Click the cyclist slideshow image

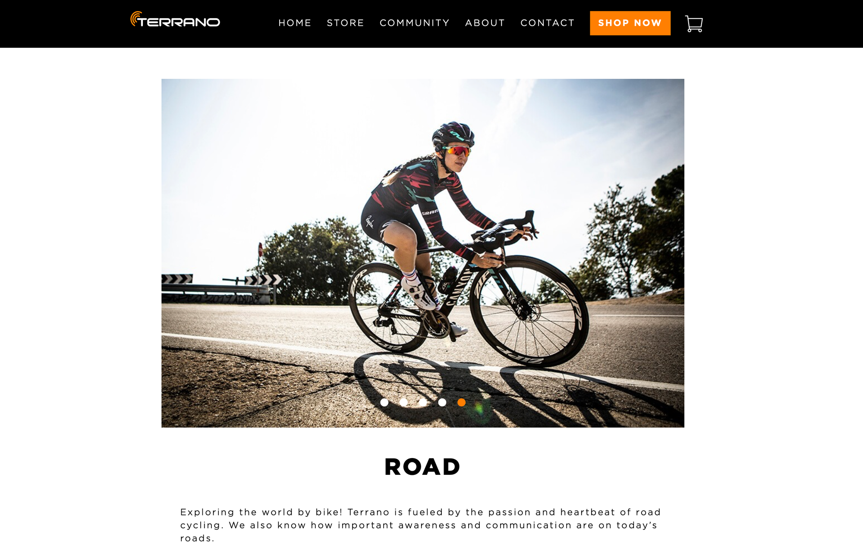click(x=423, y=253)
